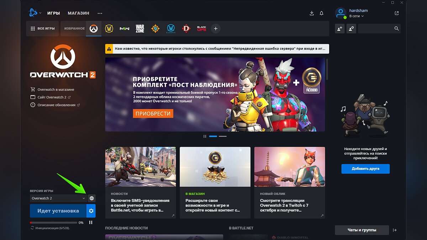Open the Black Ops game icon
427x240 pixels.
click(x=201, y=29)
